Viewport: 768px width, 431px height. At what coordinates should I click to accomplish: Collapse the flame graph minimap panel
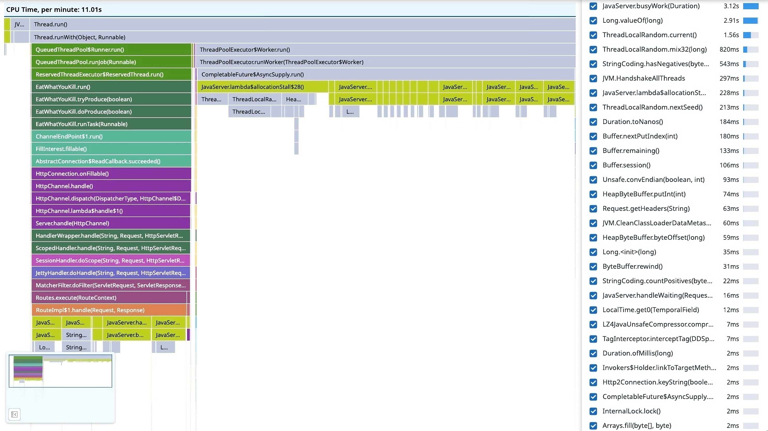(x=14, y=414)
